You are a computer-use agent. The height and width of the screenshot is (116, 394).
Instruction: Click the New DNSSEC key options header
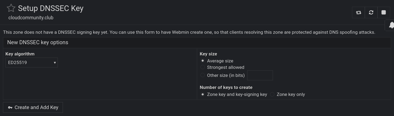click(x=38, y=43)
